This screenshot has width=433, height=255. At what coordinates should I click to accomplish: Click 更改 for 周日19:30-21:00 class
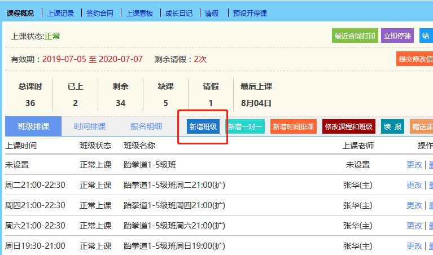(x=414, y=246)
